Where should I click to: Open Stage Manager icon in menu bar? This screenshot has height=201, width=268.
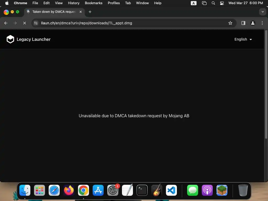pos(204,3)
